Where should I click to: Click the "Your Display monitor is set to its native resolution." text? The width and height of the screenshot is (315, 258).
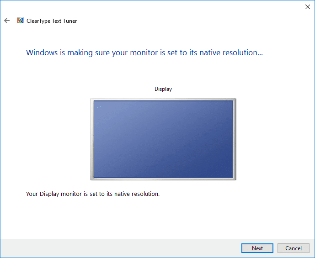pos(93,194)
